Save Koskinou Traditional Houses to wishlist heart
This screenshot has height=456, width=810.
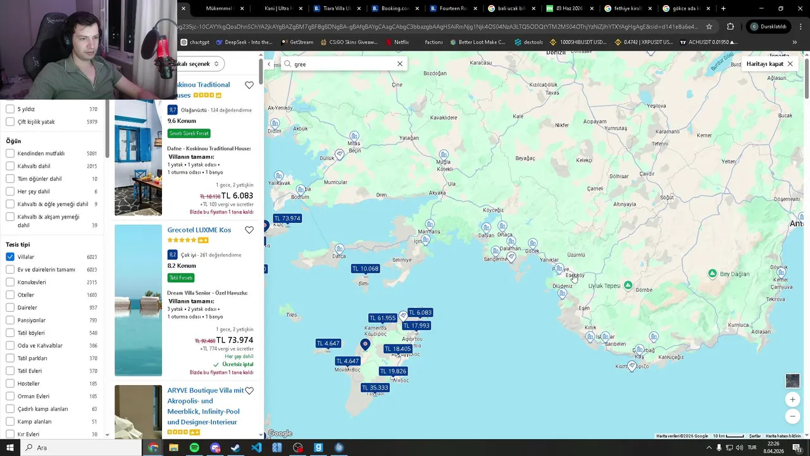click(x=249, y=85)
